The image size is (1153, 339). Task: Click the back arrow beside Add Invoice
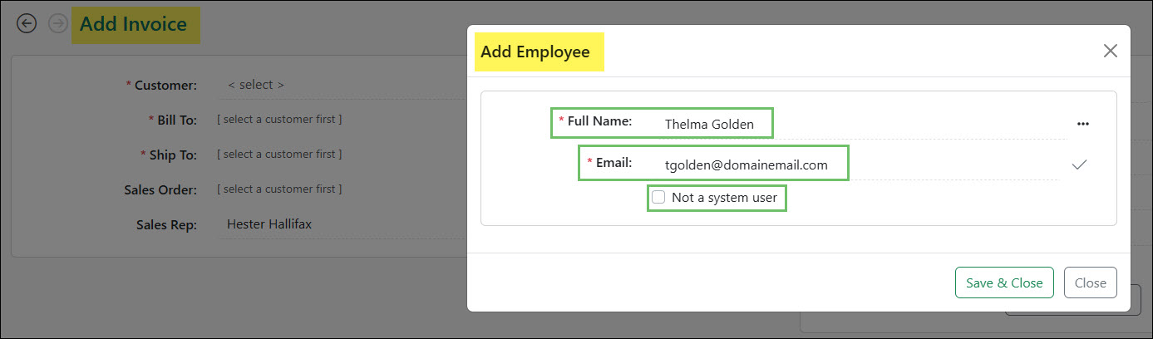27,24
